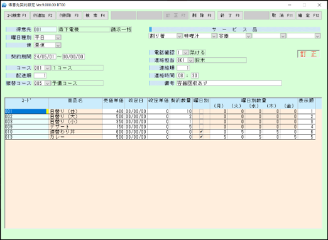
Task: Select code cell 010 in the table
Action: (26, 132)
